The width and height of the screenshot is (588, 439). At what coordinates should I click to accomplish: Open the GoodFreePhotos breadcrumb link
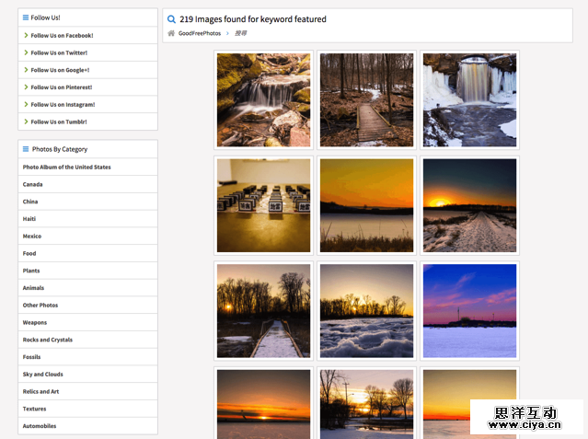click(200, 33)
